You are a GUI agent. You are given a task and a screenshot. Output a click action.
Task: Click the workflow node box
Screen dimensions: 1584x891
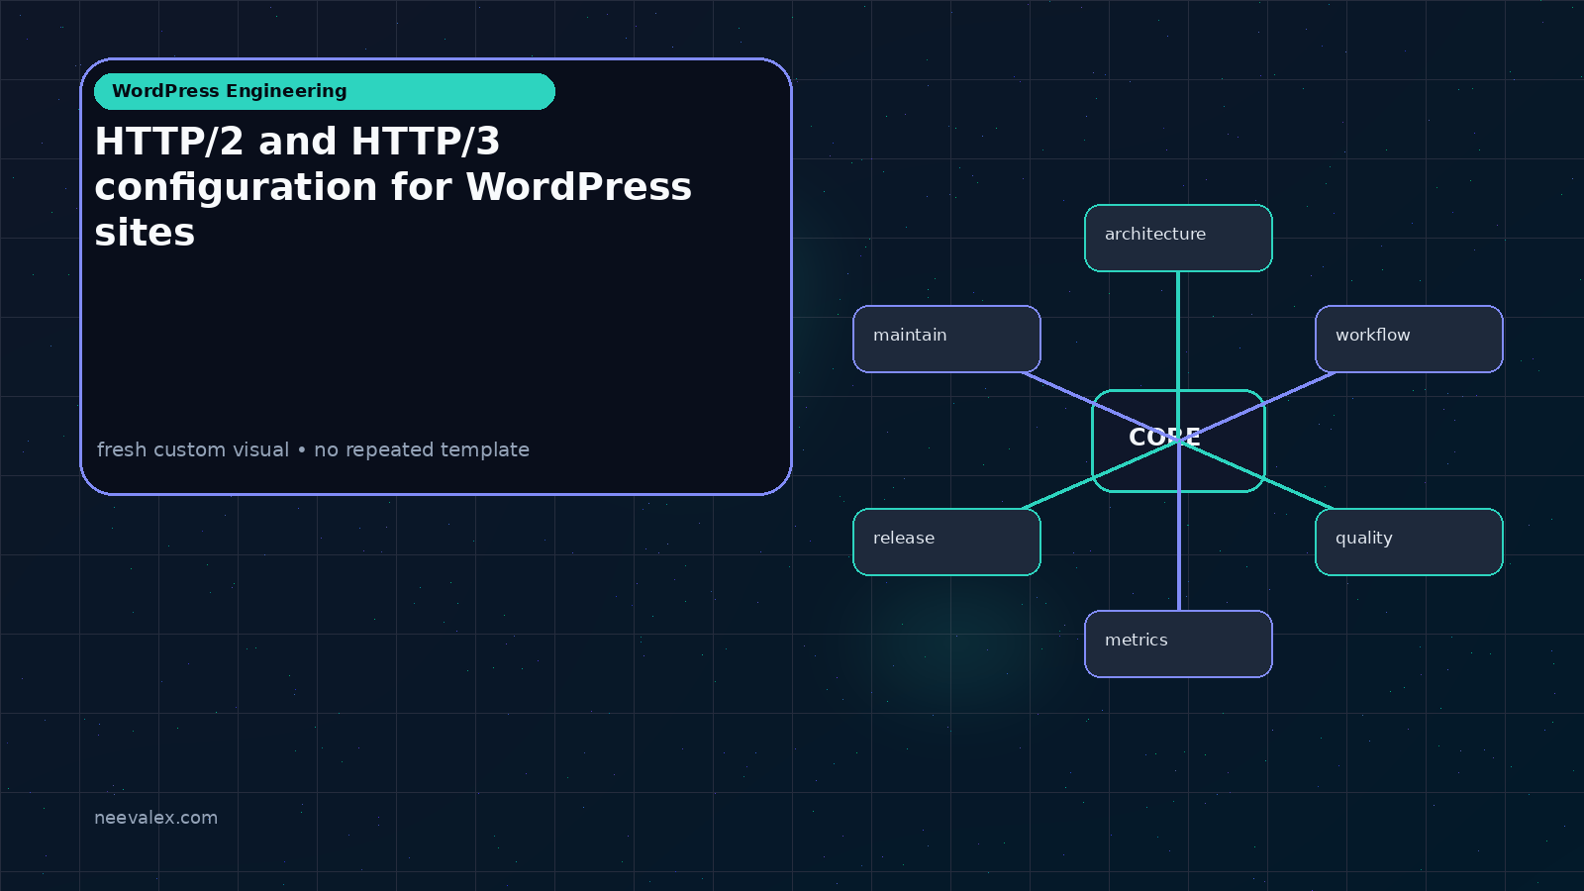pyautogui.click(x=1409, y=339)
